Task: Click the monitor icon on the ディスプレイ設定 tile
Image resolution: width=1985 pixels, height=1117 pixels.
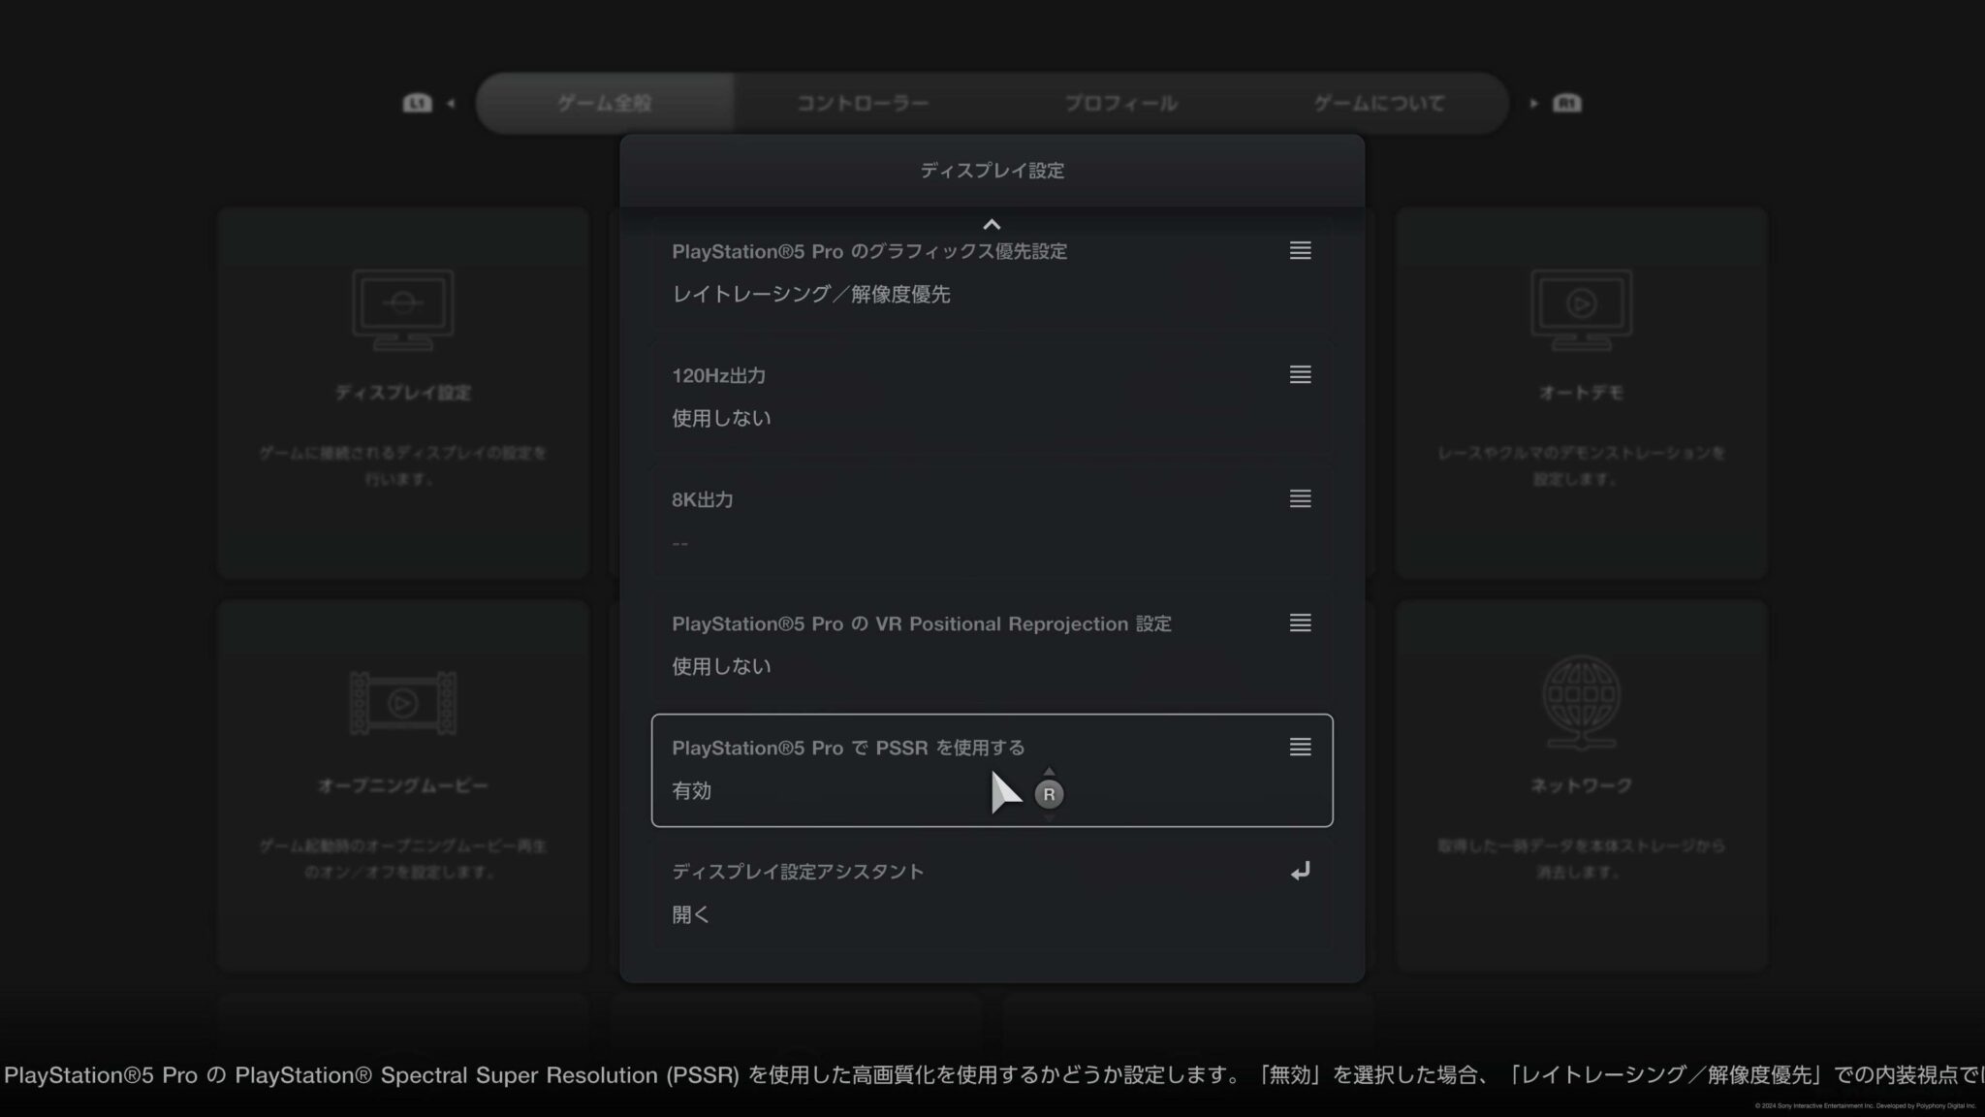Action: (402, 310)
